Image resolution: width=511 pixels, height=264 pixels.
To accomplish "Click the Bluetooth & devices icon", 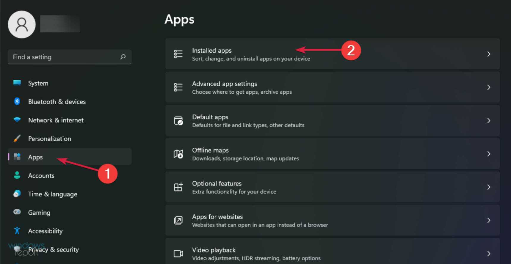I will coord(17,101).
